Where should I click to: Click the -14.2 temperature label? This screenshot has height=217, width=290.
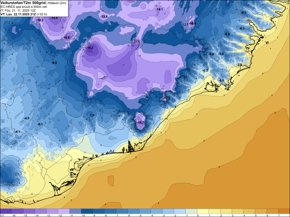point(40,20)
